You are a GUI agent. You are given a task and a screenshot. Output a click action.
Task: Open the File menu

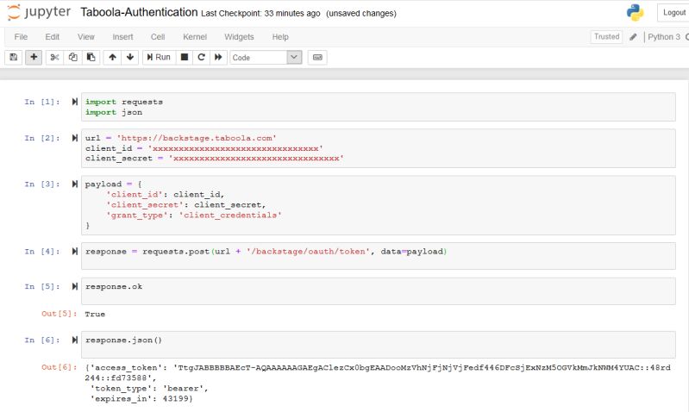point(21,37)
